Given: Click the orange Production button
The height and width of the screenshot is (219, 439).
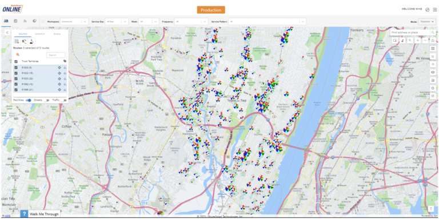Looking at the screenshot, I should click(211, 10).
